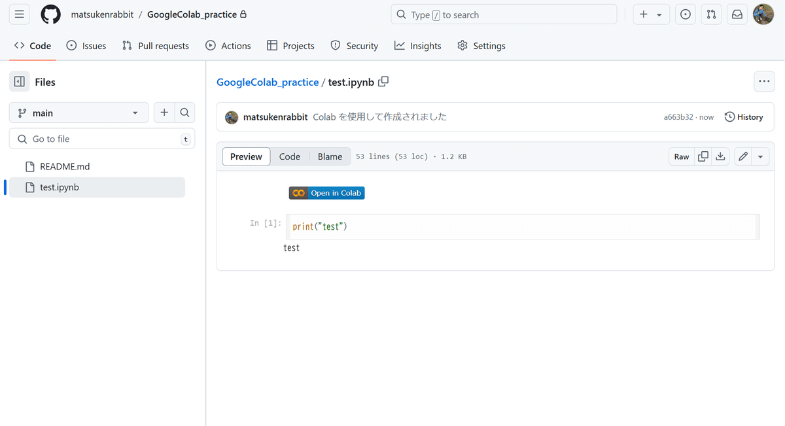Screen dimensions: 785x426
Task: Copy raw file contents to clipboard
Action: 703,156
